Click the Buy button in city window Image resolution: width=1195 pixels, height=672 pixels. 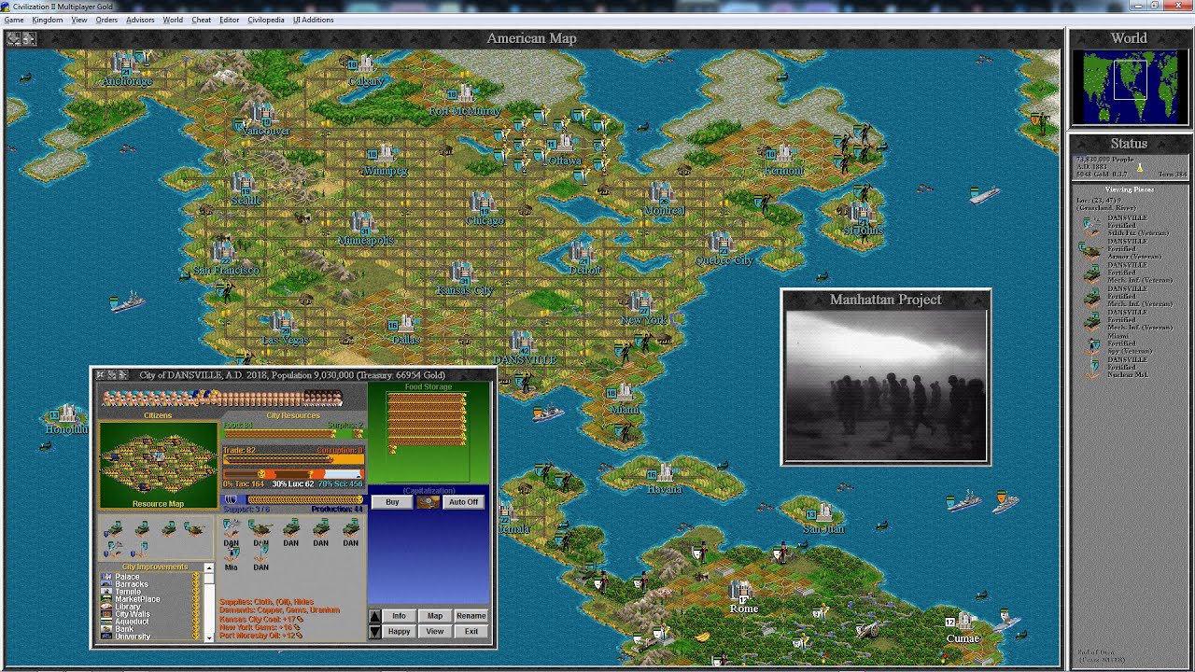(x=392, y=502)
